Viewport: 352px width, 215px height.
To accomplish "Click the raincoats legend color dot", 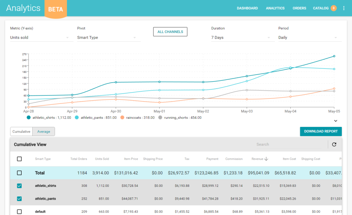I will click(x=123, y=118).
